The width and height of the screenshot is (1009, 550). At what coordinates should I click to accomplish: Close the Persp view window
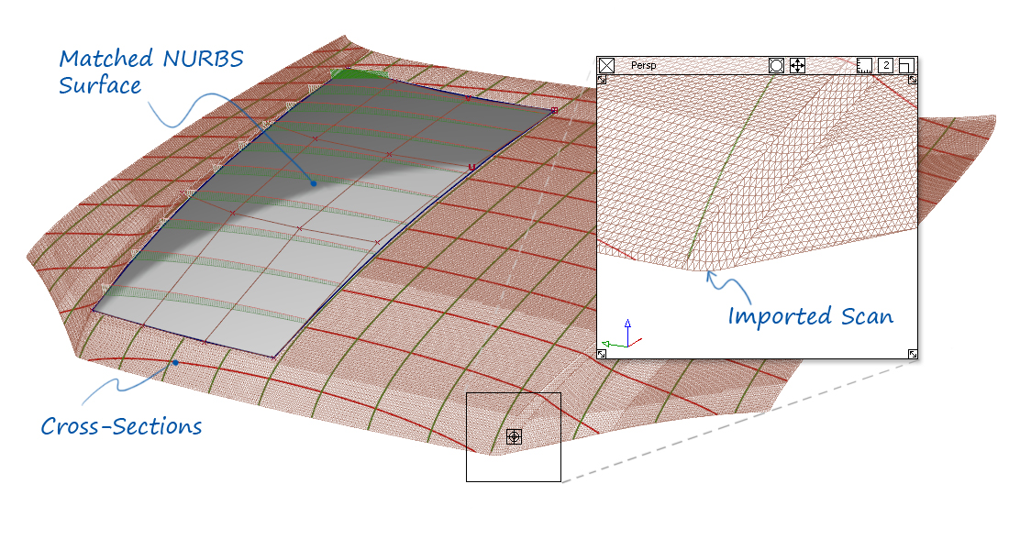(606, 66)
